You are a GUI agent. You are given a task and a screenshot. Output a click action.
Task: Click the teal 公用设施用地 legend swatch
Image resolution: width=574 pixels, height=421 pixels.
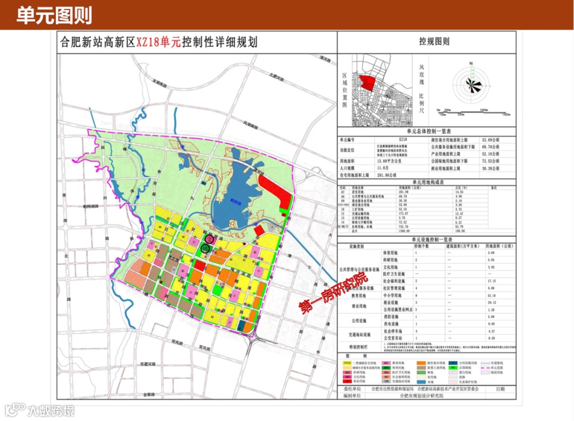(452, 363)
